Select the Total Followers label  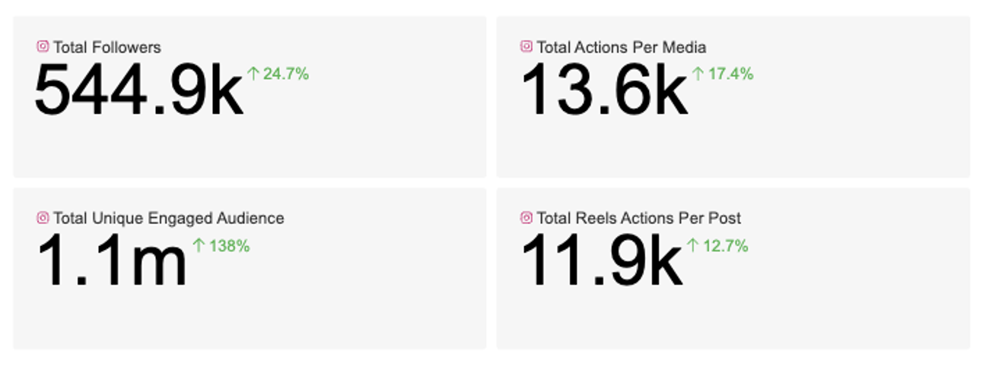(x=107, y=47)
